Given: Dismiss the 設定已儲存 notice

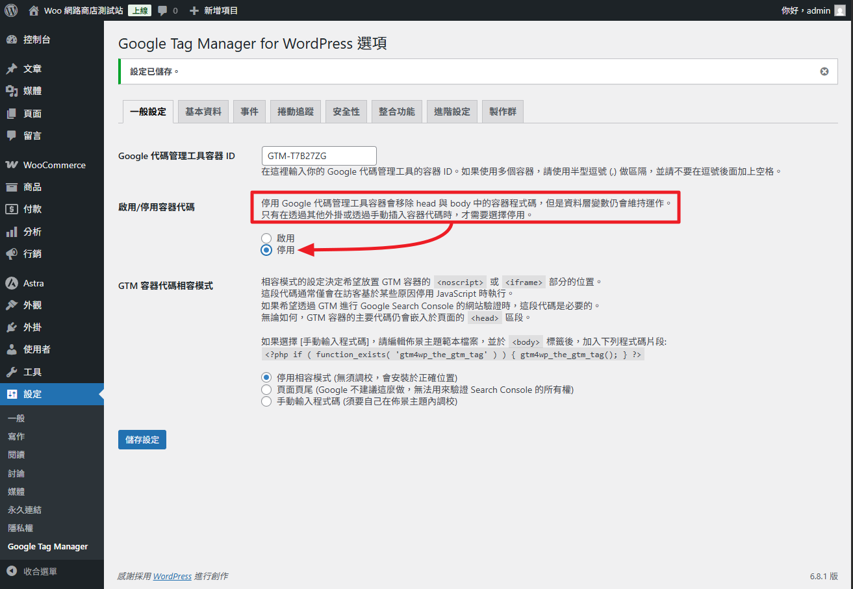Looking at the screenshot, I should 824,71.
